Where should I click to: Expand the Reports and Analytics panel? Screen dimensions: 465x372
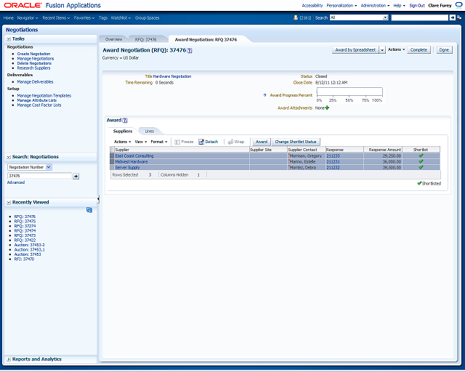click(x=9, y=359)
